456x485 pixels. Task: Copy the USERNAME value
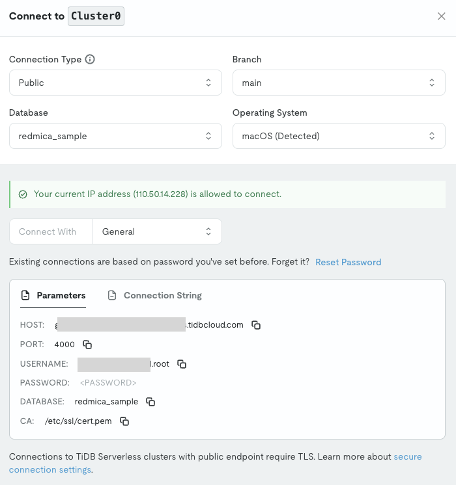click(182, 364)
